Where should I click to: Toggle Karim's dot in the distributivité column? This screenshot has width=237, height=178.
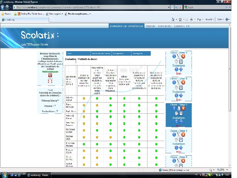tap(84, 117)
